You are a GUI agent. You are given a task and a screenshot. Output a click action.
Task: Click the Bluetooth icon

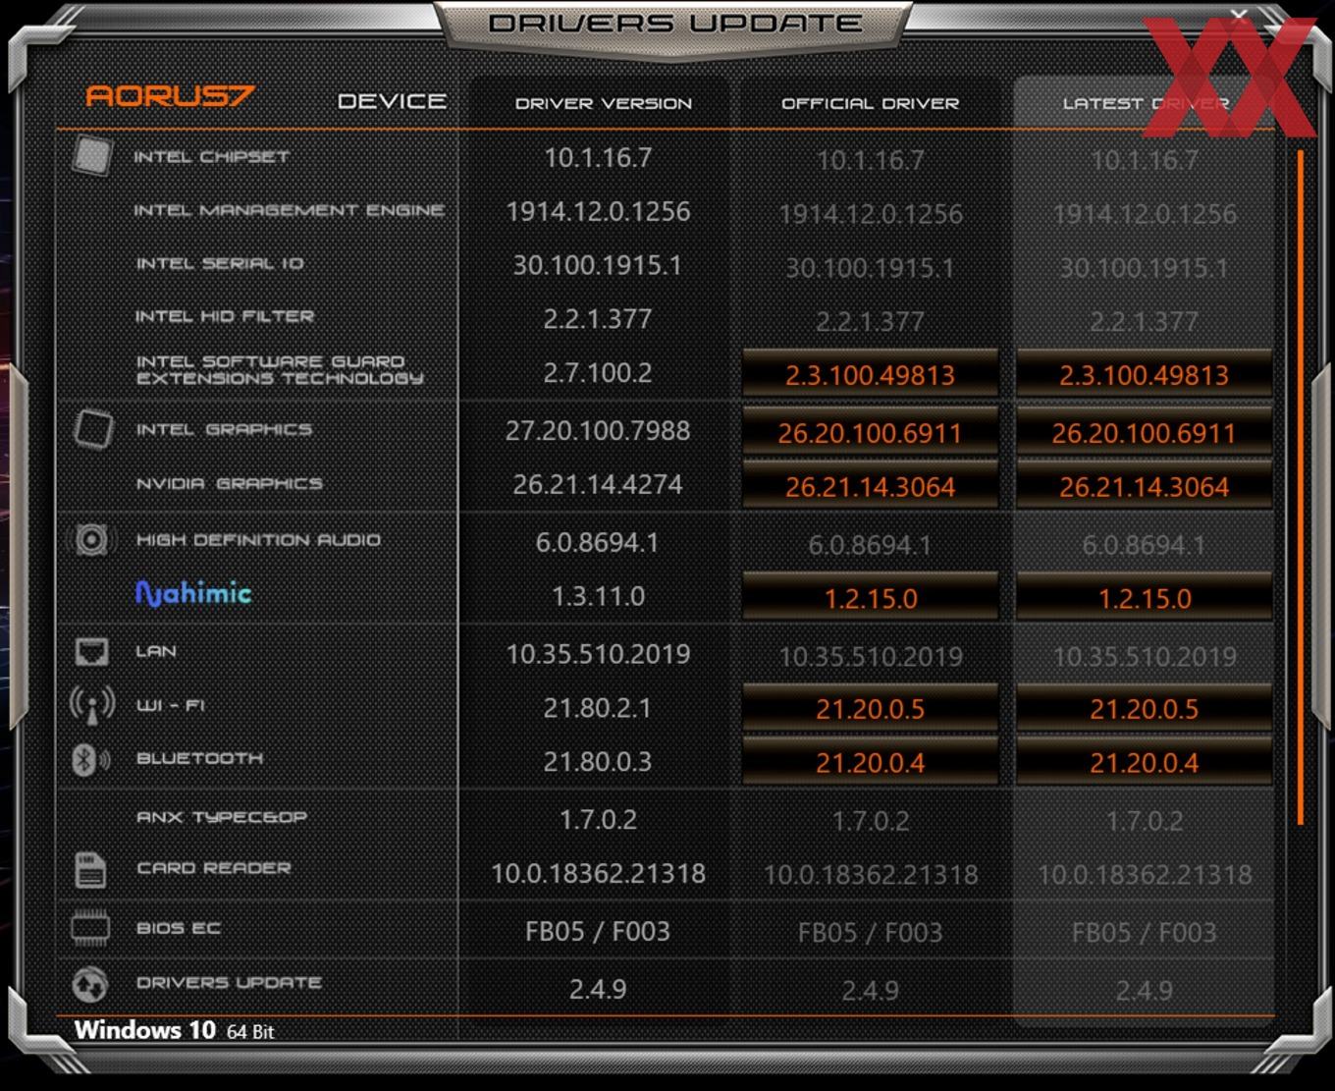pyautogui.click(x=90, y=759)
